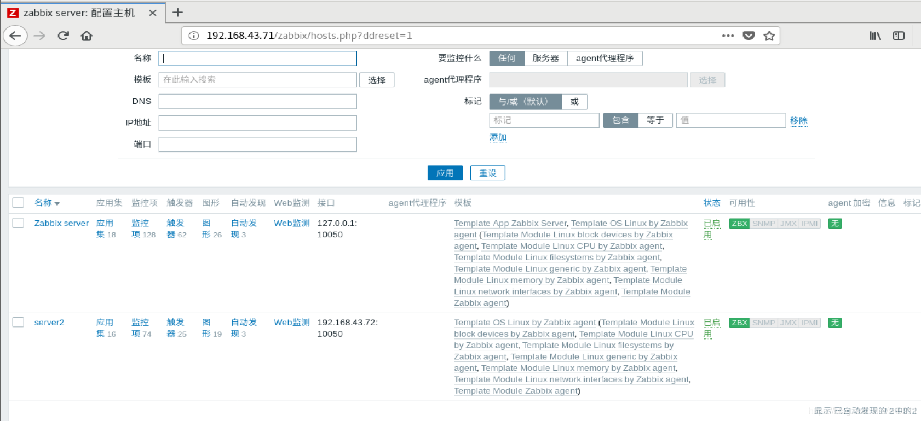921x421 pixels.
Task: Click 移除 to remove the tag filter
Action: 798,121
